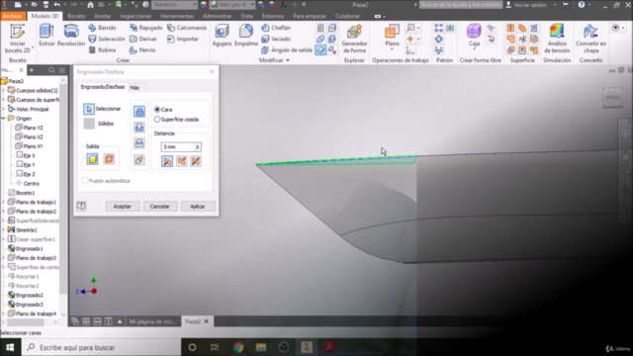Choose solid output type in Salida
Image resolution: width=633 pixels, height=356 pixels.
click(x=92, y=159)
